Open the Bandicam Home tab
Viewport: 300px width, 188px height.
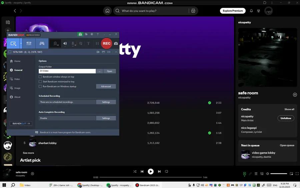click(x=15, y=61)
